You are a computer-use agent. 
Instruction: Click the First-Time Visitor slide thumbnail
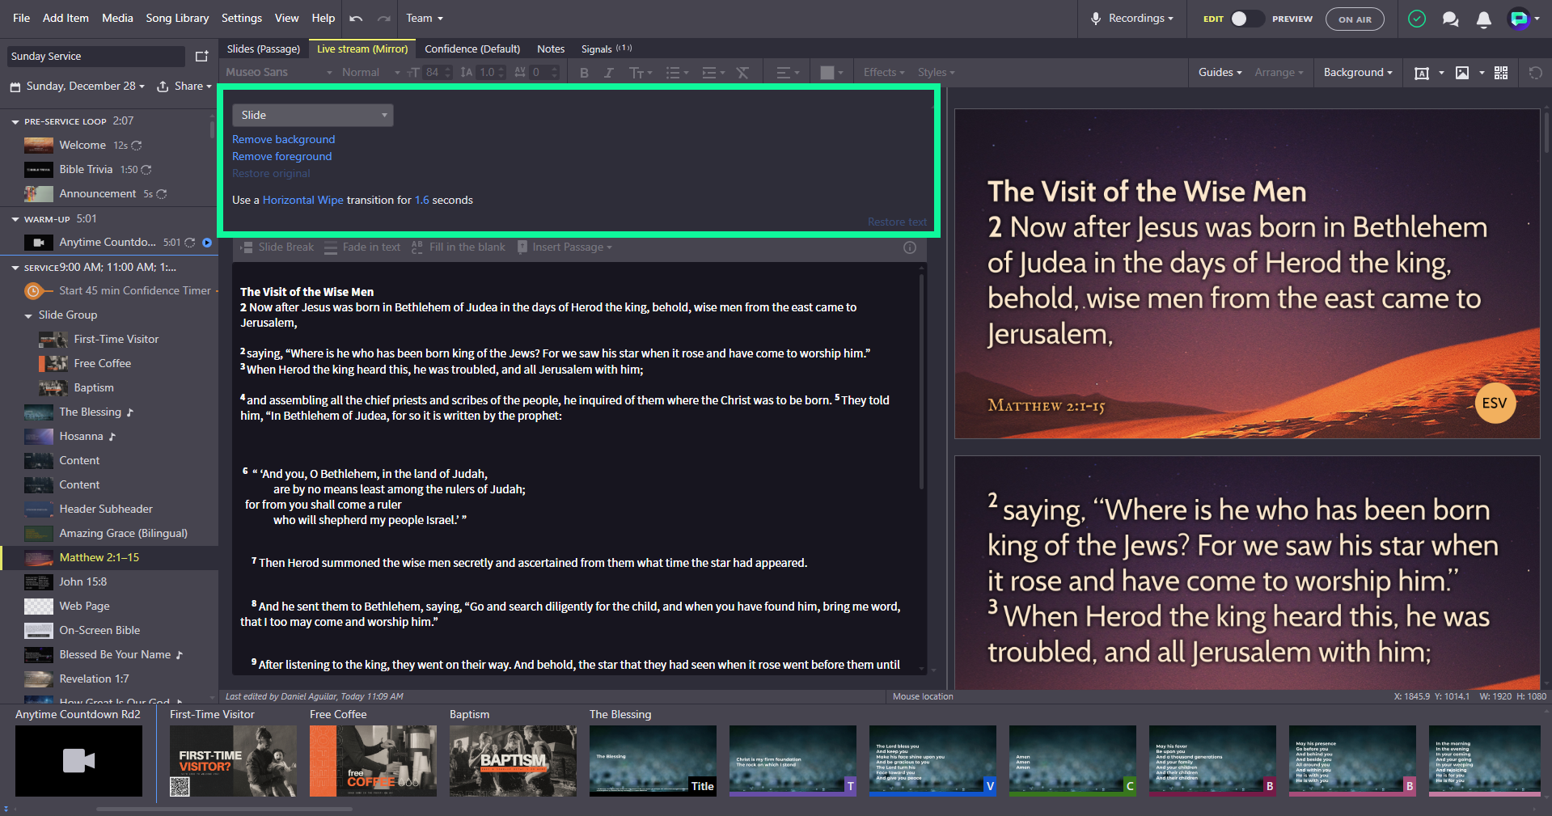pyautogui.click(x=233, y=761)
